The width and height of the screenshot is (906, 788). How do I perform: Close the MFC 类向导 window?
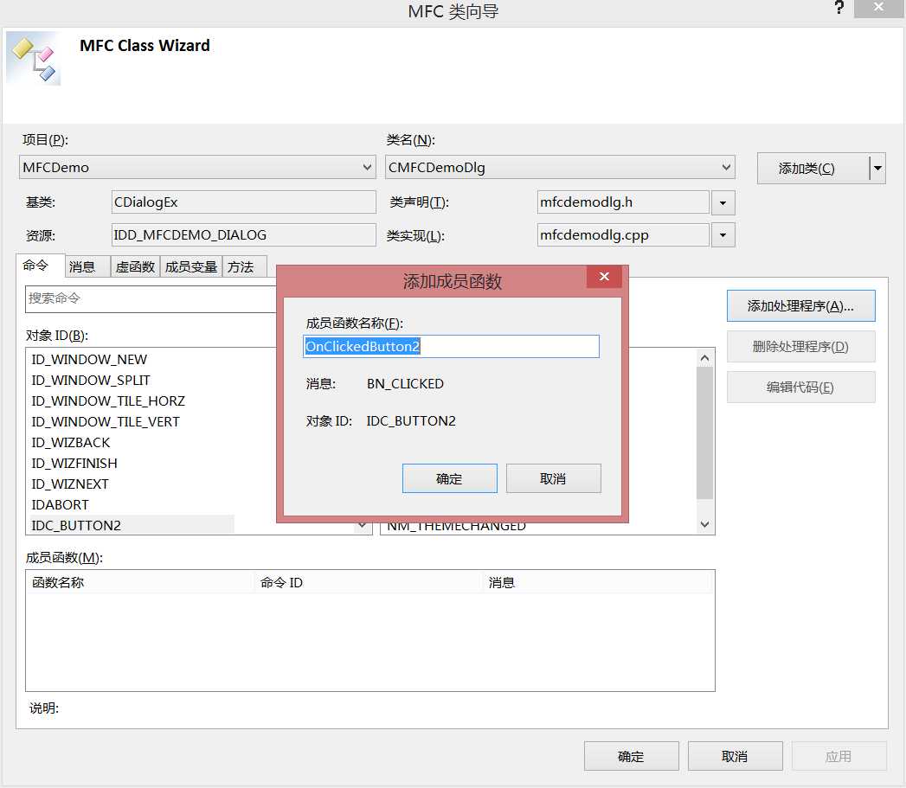tap(878, 8)
